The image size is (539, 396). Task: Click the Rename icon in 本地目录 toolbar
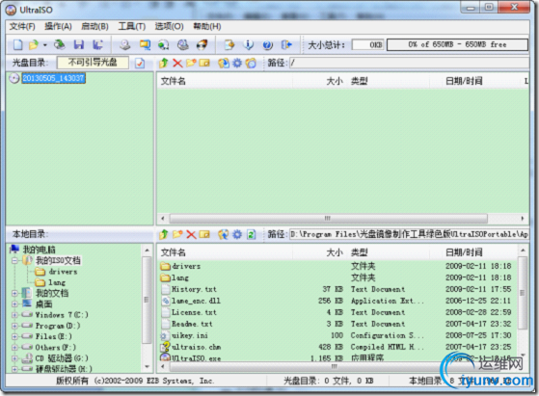pos(204,234)
